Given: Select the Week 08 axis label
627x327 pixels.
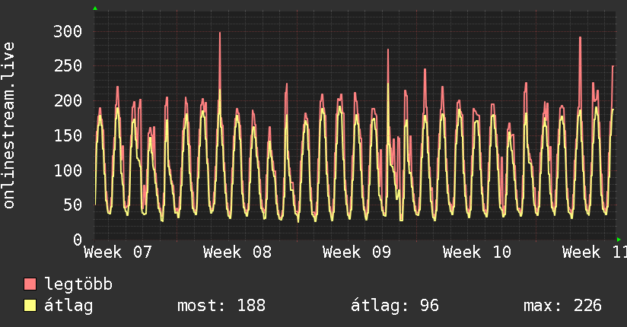Looking at the screenshot, I should tap(237, 252).
